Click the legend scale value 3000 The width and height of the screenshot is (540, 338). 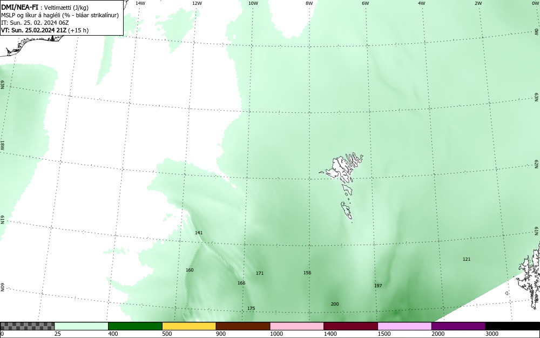click(x=492, y=334)
